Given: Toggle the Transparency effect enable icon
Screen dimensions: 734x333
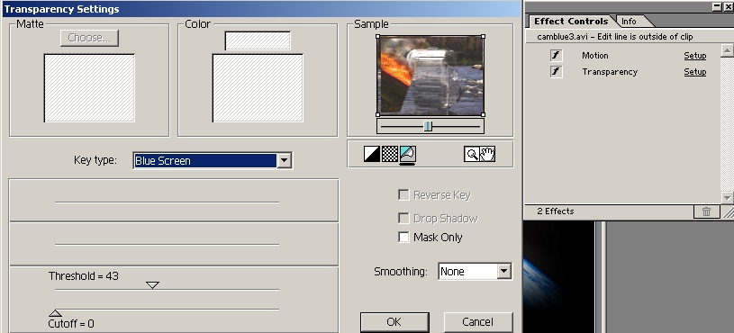Looking at the screenshot, I should 556,72.
